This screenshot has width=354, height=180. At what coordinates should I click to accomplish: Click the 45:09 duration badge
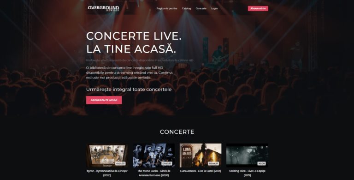click(x=261, y=163)
